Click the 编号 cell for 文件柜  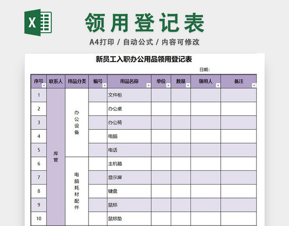[98, 95]
